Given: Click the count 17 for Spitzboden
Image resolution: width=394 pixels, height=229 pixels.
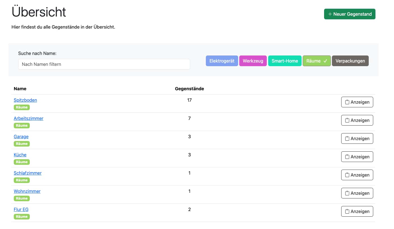Looking at the screenshot, I should [x=189, y=100].
